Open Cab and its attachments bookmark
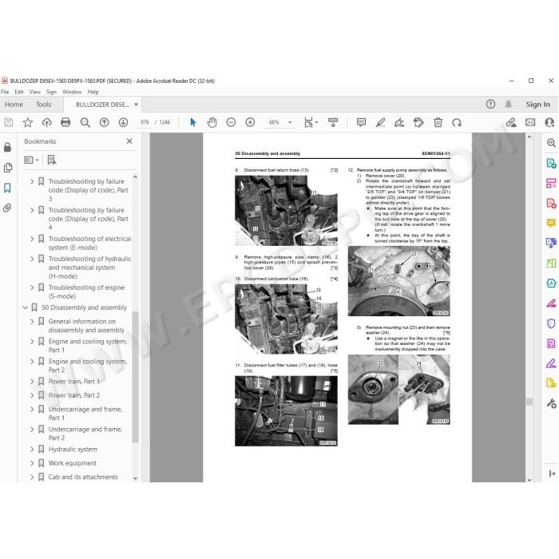 pyautogui.click(x=83, y=477)
